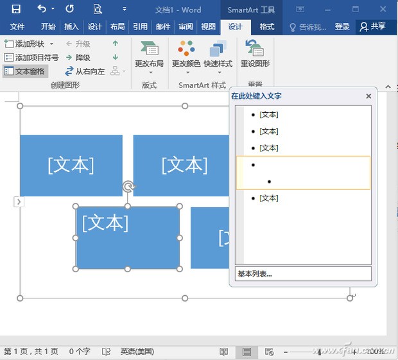This screenshot has width=398, height=360.
Task: Switch to read mode view in status bar
Action: point(224,352)
